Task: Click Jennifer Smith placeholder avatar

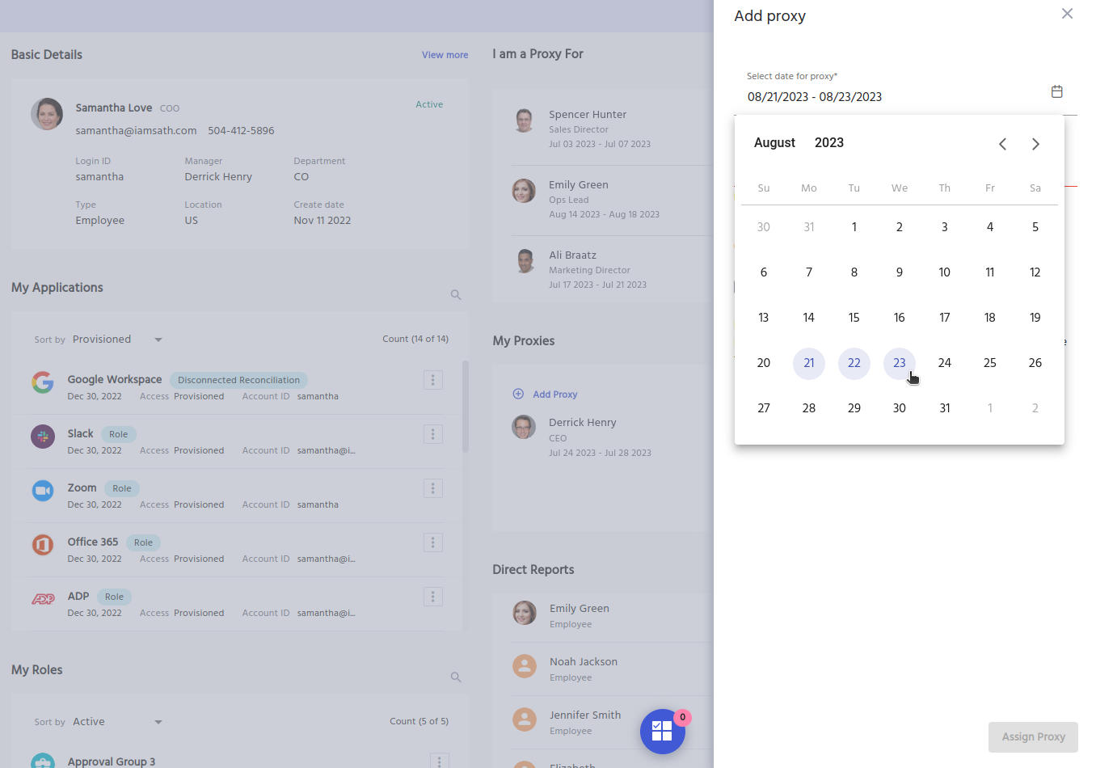Action: pos(525,719)
